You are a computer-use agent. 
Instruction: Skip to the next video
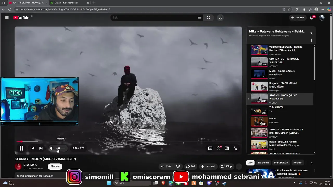point(41,148)
